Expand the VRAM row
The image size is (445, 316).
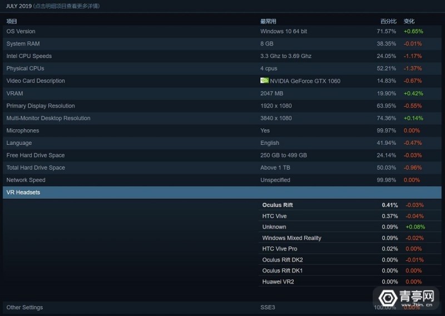click(222, 93)
